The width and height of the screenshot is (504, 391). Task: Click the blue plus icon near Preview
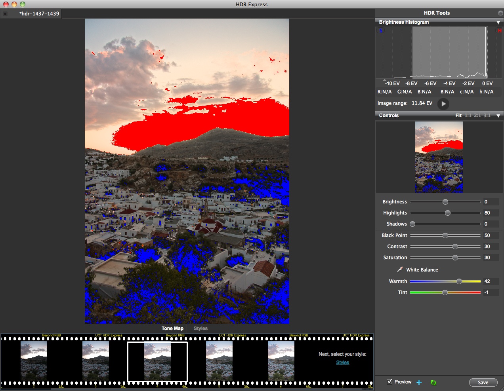419,382
